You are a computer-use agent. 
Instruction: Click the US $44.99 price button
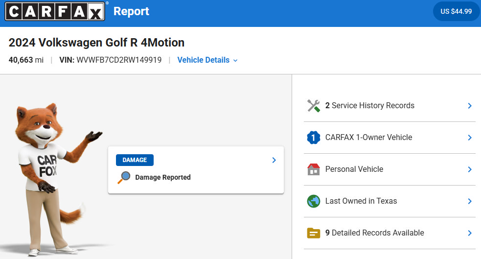456,11
